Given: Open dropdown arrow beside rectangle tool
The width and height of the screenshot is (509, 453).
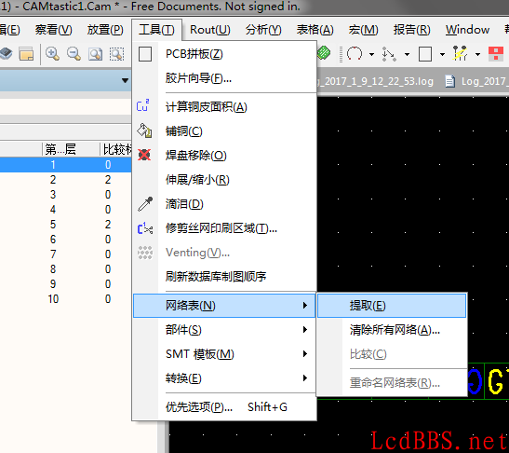Looking at the screenshot, I should pos(442,54).
